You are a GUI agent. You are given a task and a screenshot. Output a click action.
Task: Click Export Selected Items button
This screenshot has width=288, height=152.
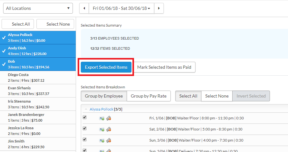pyautogui.click(x=106, y=67)
